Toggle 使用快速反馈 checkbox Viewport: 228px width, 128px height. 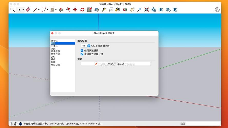pos(82,50)
